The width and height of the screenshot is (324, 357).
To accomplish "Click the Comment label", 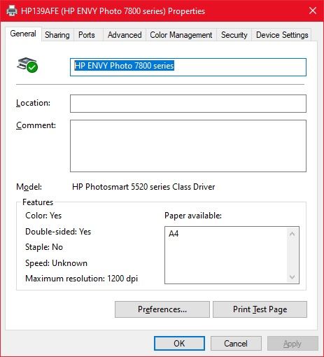I will [36, 125].
